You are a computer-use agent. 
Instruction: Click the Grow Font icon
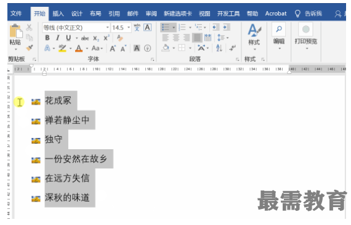tap(113, 48)
